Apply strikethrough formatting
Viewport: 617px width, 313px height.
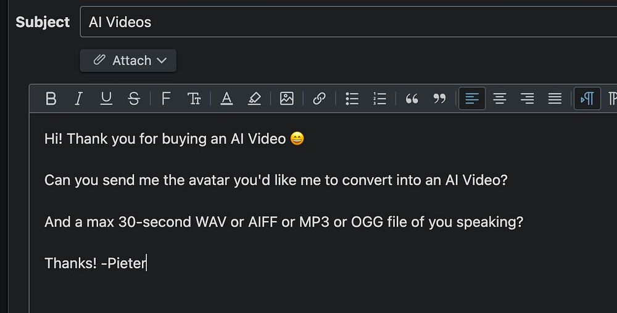134,99
